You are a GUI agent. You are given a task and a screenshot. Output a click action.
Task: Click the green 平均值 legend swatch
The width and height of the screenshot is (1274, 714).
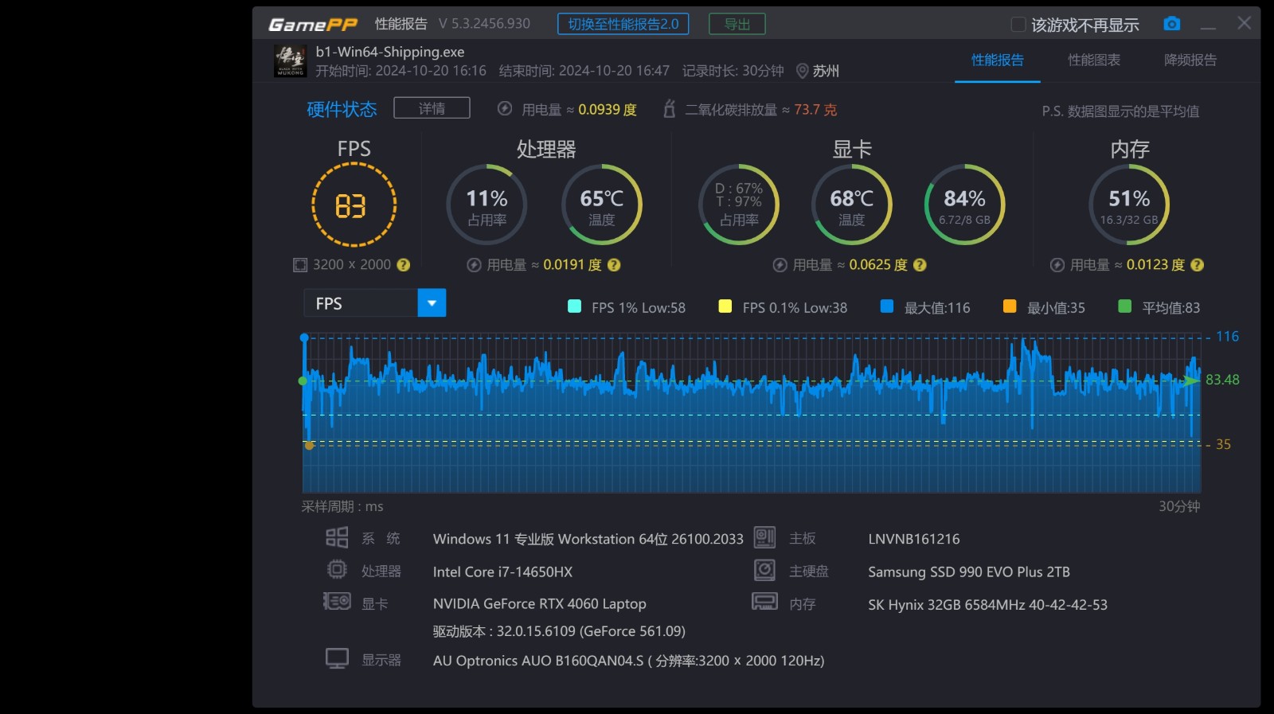tap(1125, 306)
